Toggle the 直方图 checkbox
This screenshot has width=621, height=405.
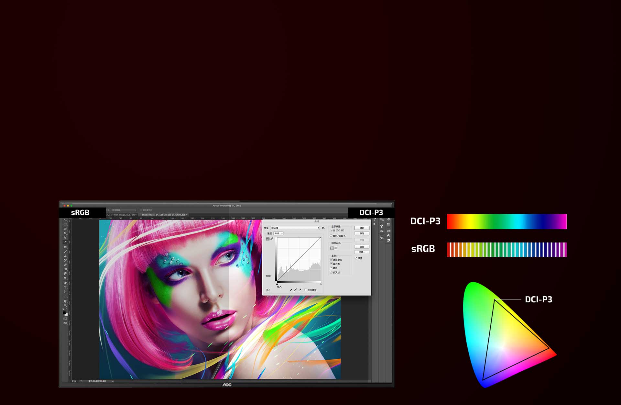(x=331, y=264)
